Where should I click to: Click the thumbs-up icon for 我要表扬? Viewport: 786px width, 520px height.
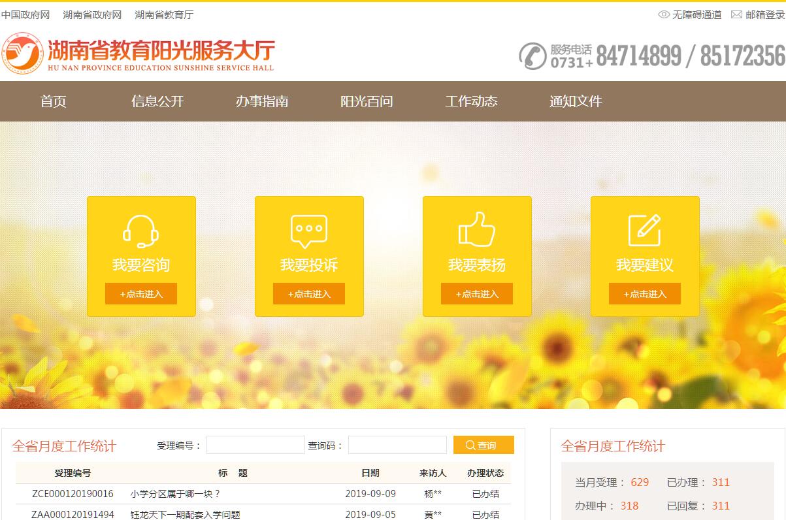477,229
